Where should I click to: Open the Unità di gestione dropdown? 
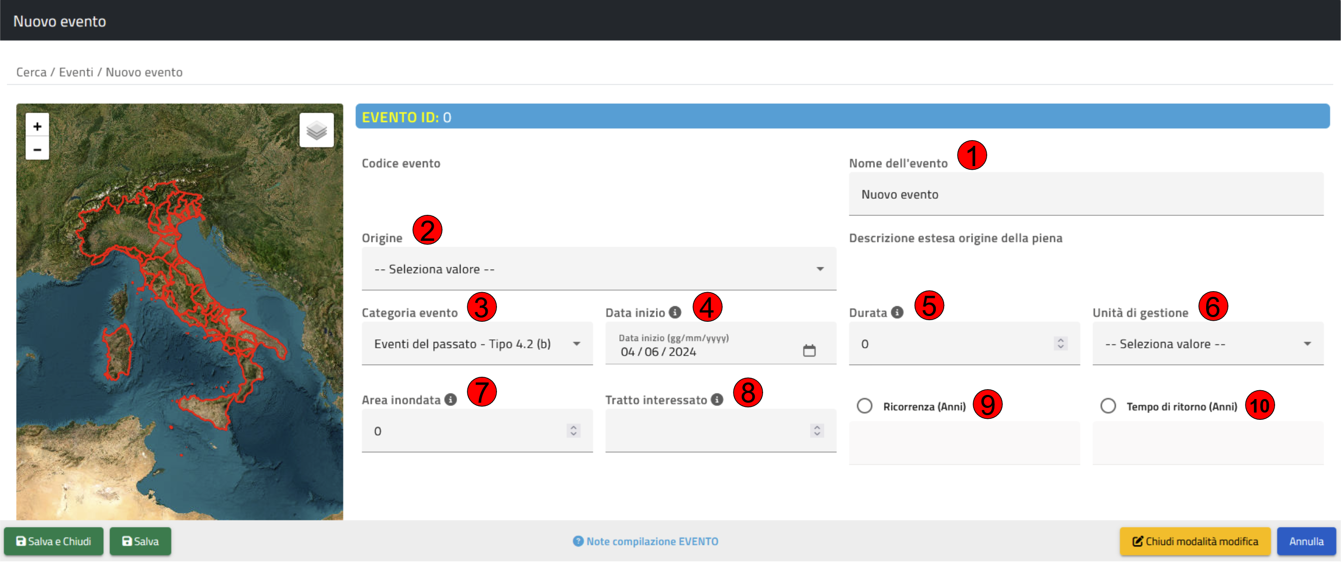1207,344
